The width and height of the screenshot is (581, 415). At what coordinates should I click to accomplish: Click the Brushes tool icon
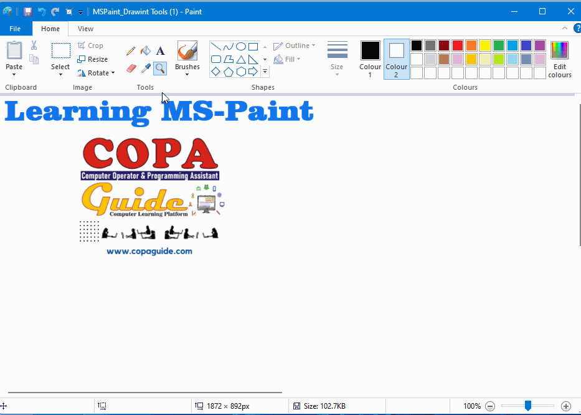point(187,50)
